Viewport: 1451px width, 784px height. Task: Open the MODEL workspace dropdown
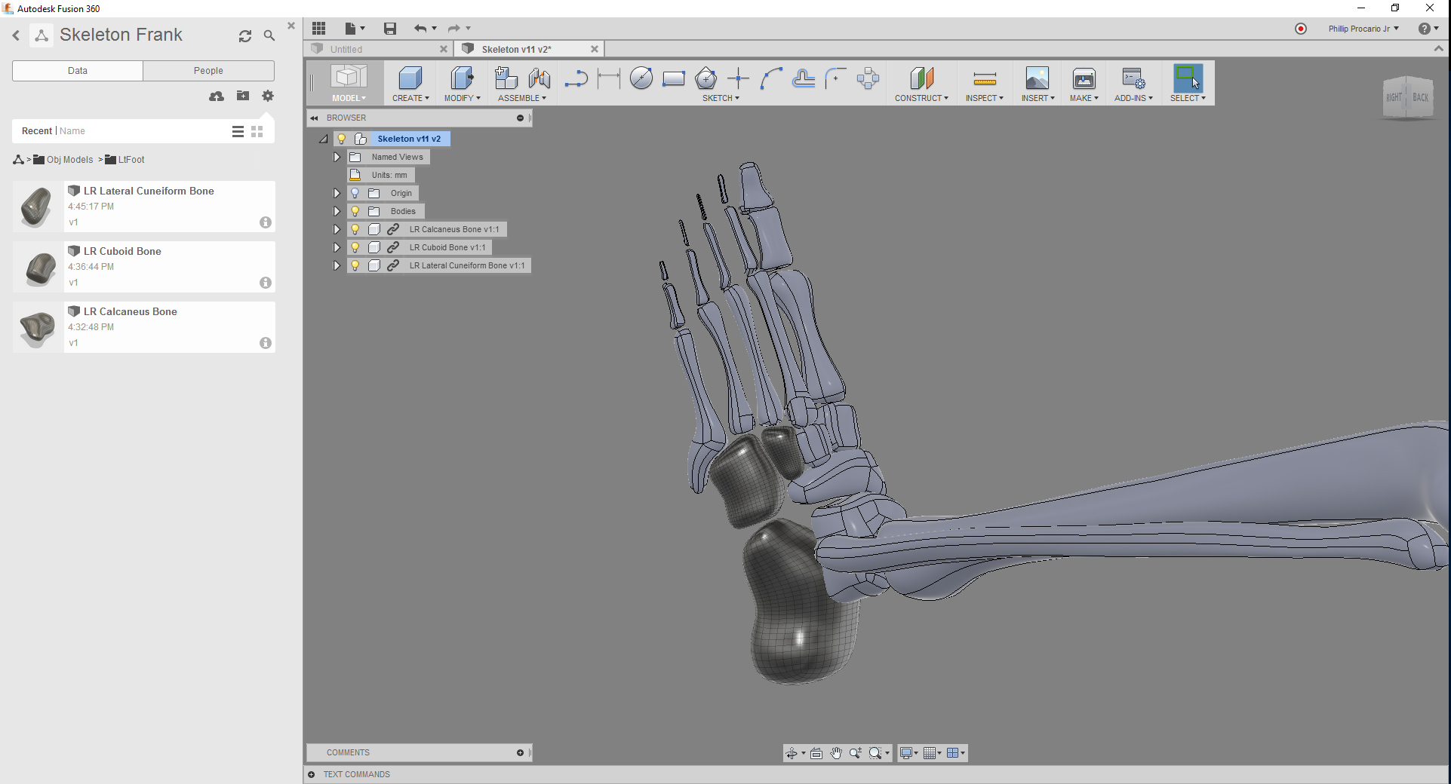click(349, 98)
